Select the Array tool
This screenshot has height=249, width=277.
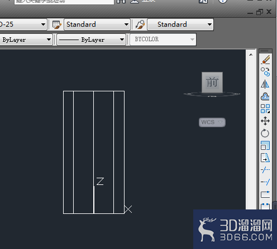pos(265,109)
